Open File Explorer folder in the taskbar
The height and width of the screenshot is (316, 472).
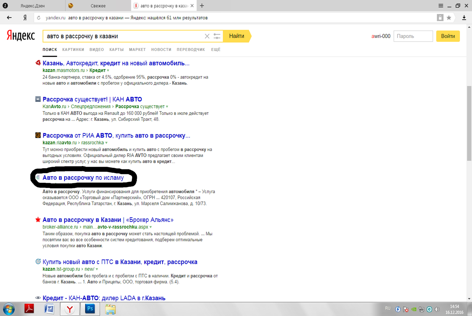pos(110,310)
